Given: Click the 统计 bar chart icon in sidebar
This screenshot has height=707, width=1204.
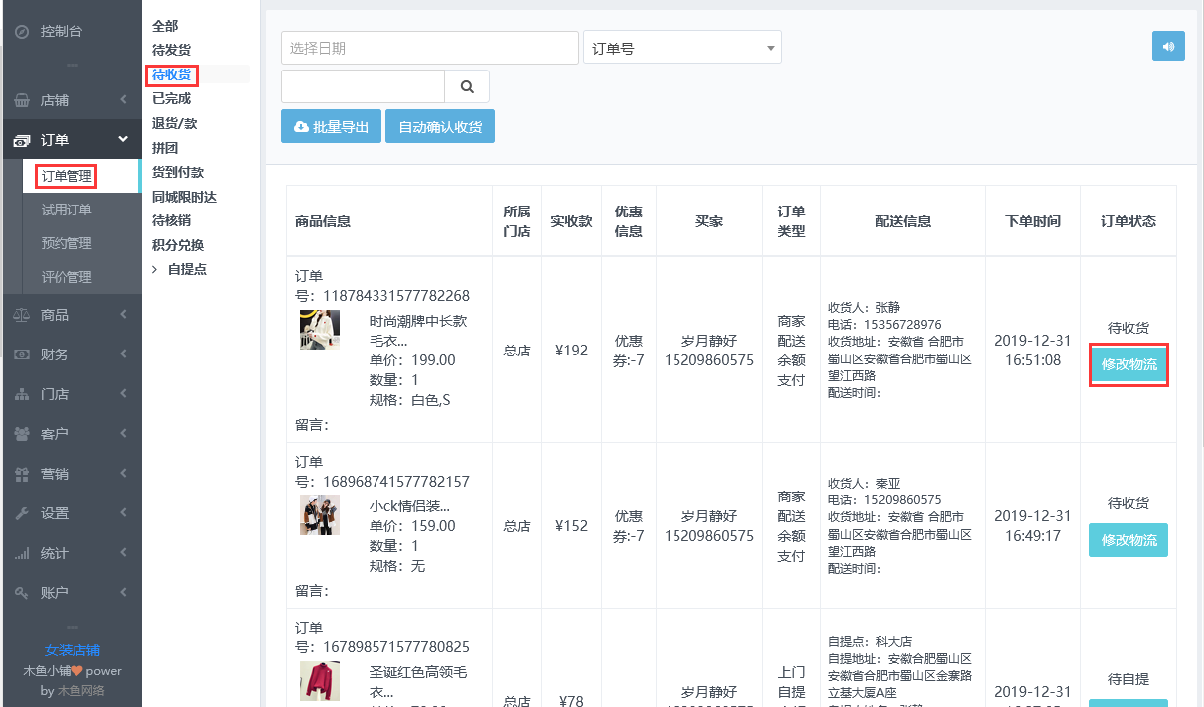Looking at the screenshot, I should coord(21,553).
